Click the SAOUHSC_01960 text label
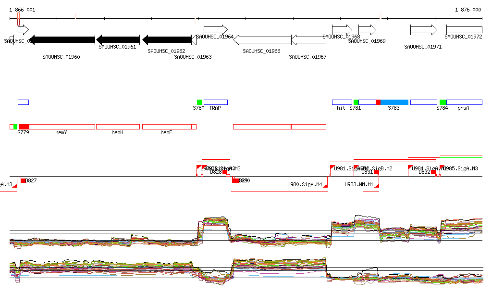The image size is (492, 294). point(61,57)
